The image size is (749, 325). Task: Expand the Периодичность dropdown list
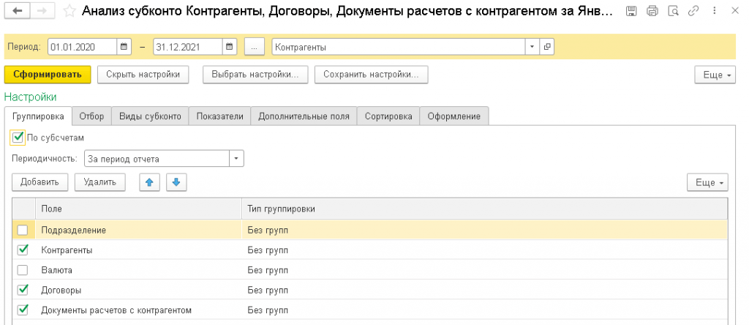(x=236, y=159)
